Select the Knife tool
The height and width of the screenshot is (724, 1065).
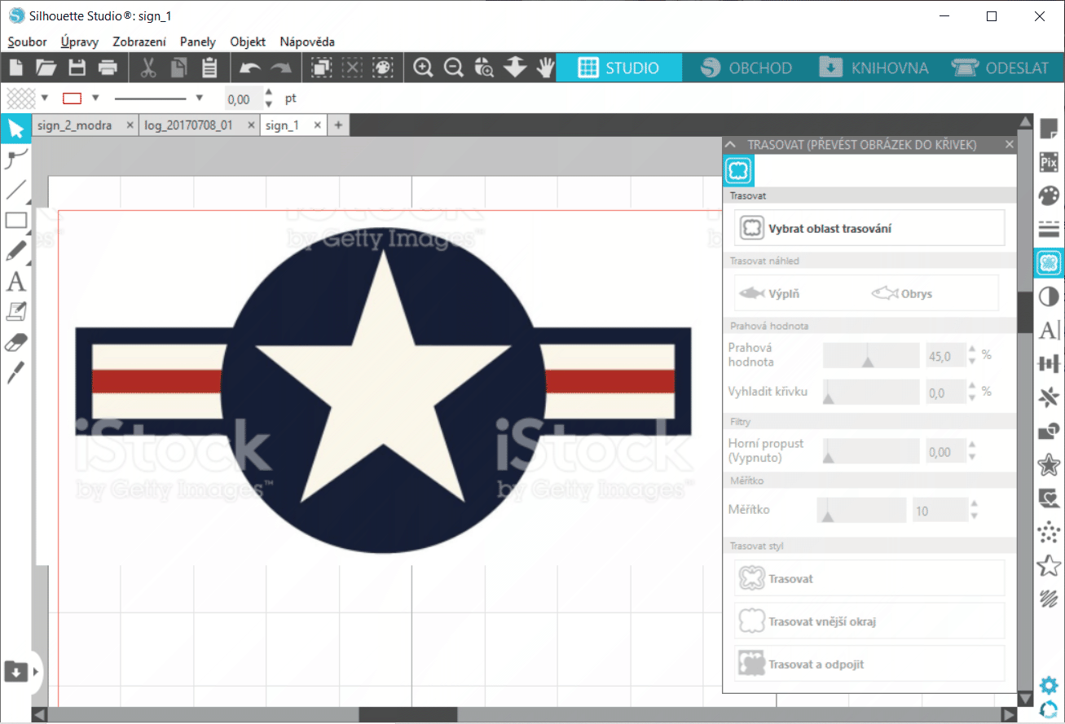click(15, 373)
